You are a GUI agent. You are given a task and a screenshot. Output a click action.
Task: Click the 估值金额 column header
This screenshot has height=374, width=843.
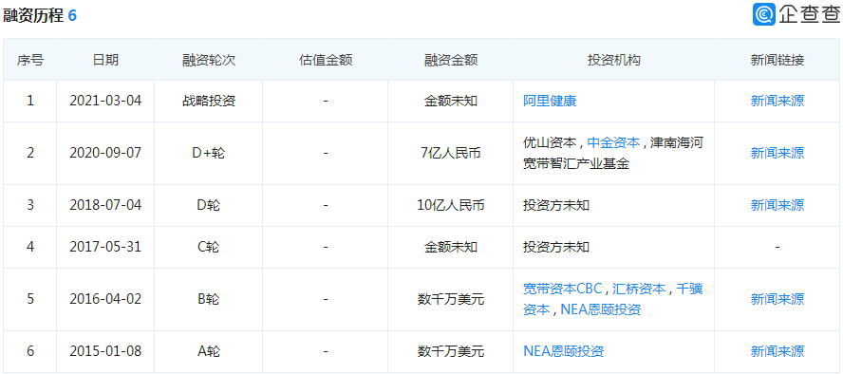[x=326, y=60]
